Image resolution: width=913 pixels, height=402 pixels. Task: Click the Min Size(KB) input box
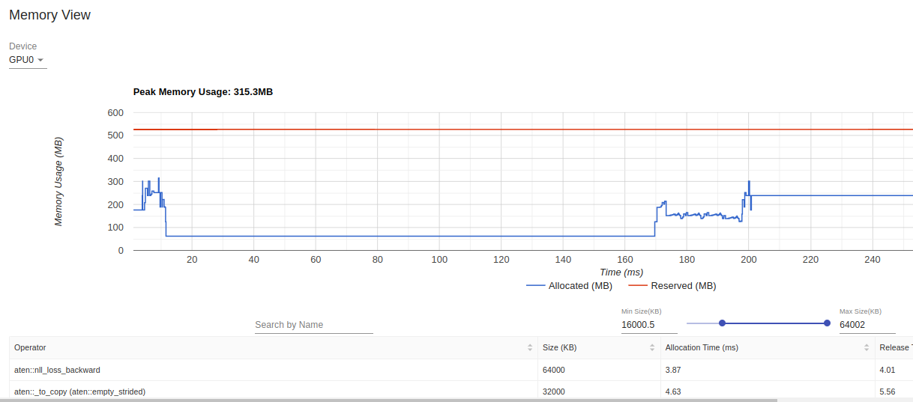point(648,325)
